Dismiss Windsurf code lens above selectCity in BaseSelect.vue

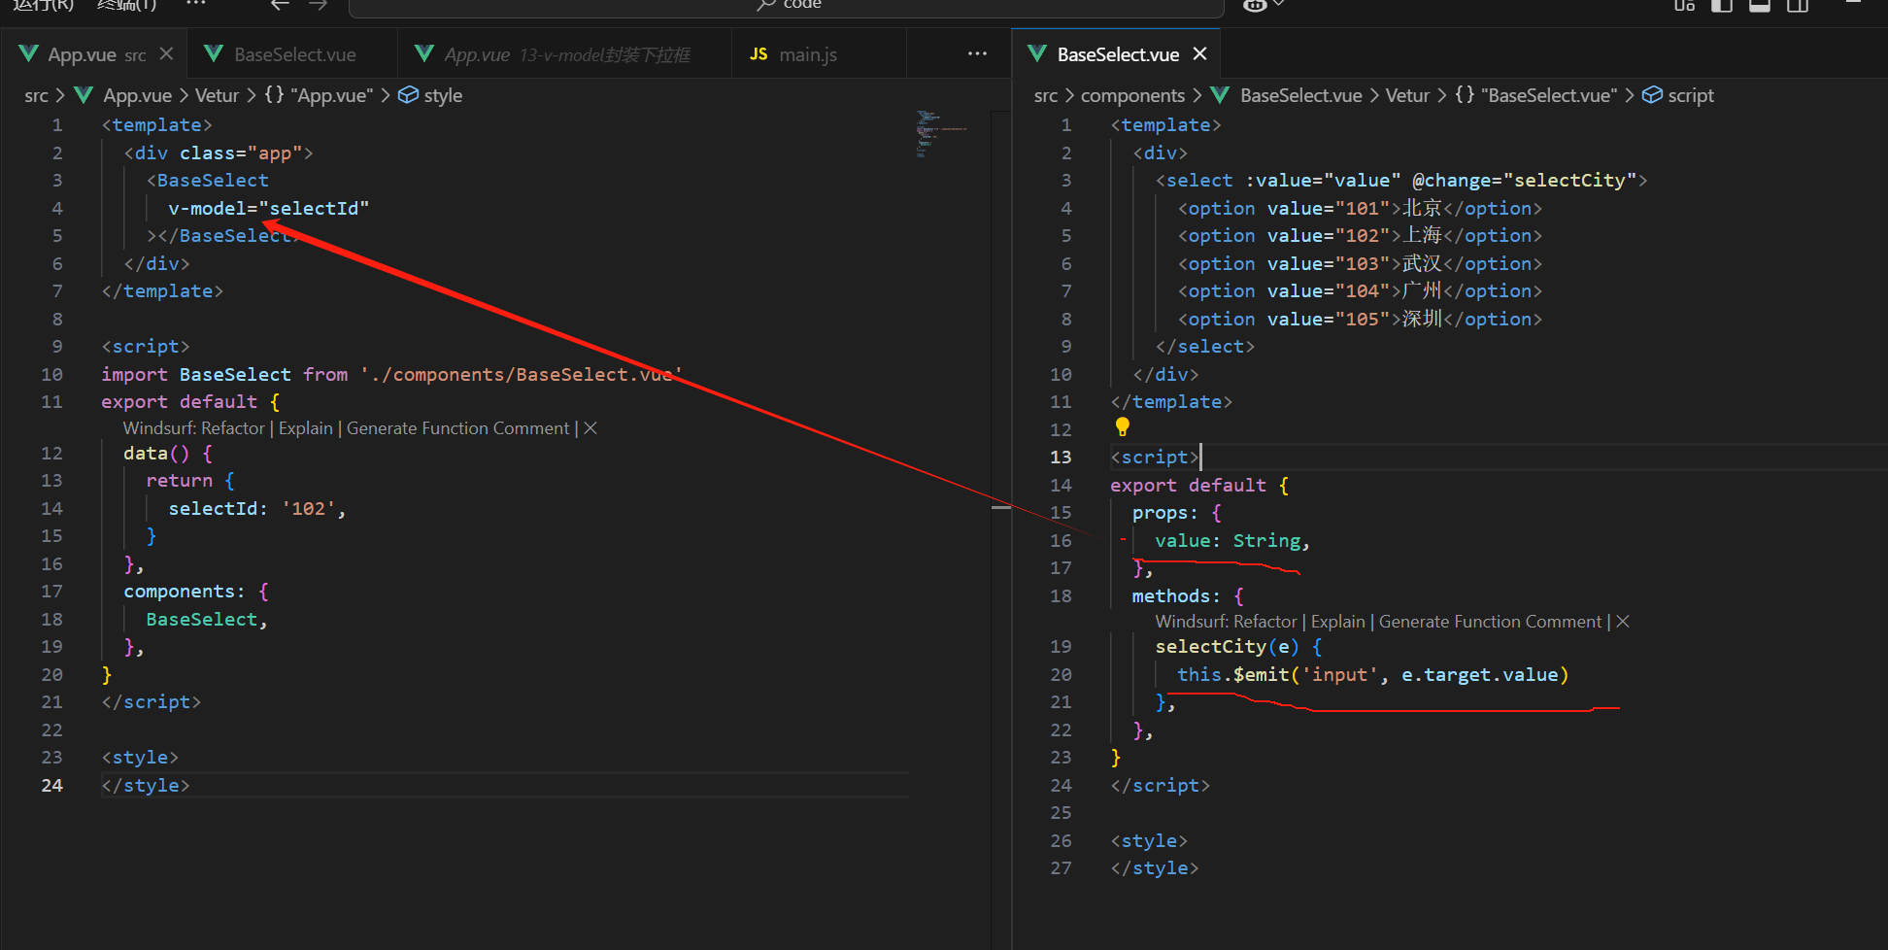(x=1623, y=622)
